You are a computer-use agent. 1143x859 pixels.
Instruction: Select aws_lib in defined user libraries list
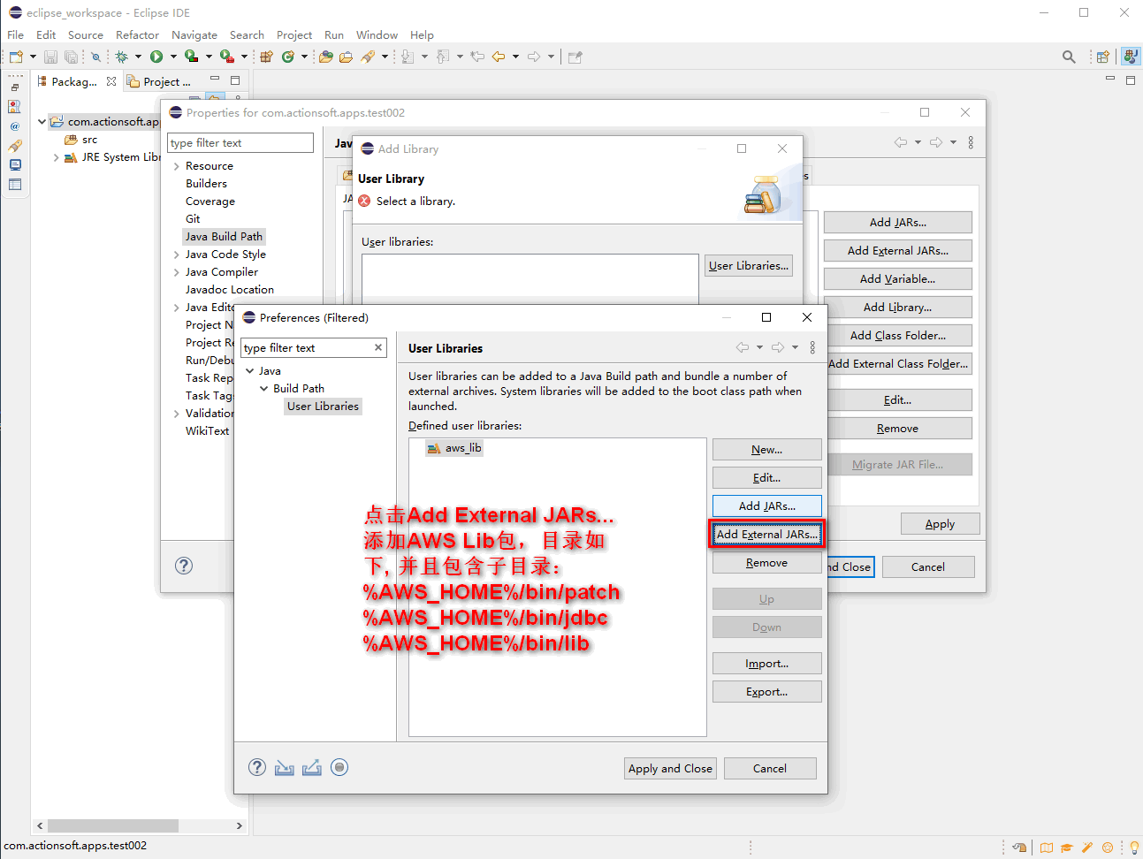462,448
